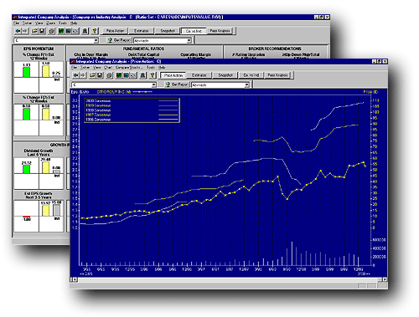Switch to Co. vs Ind in the front window
Image resolution: width=419 pixels, height=317 pixels.
point(251,75)
